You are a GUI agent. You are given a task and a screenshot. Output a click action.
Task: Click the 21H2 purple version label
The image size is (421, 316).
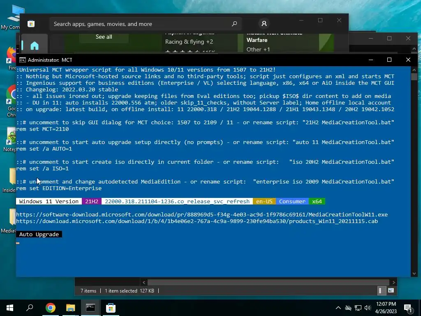pos(92,201)
